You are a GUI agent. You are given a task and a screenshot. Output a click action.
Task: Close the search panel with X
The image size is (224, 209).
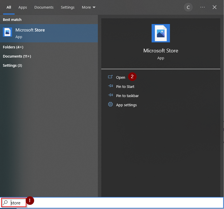(215, 7)
